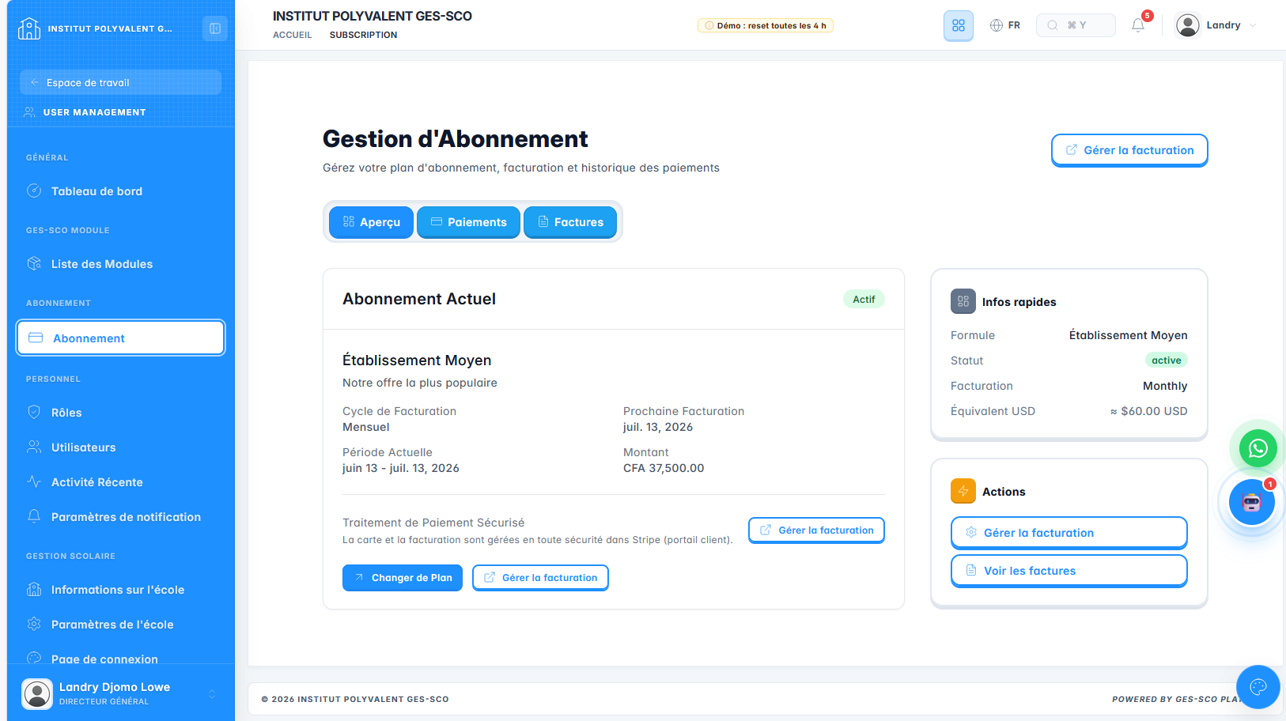Switch to the Factures tab
The width and height of the screenshot is (1286, 721).
pyautogui.click(x=569, y=222)
